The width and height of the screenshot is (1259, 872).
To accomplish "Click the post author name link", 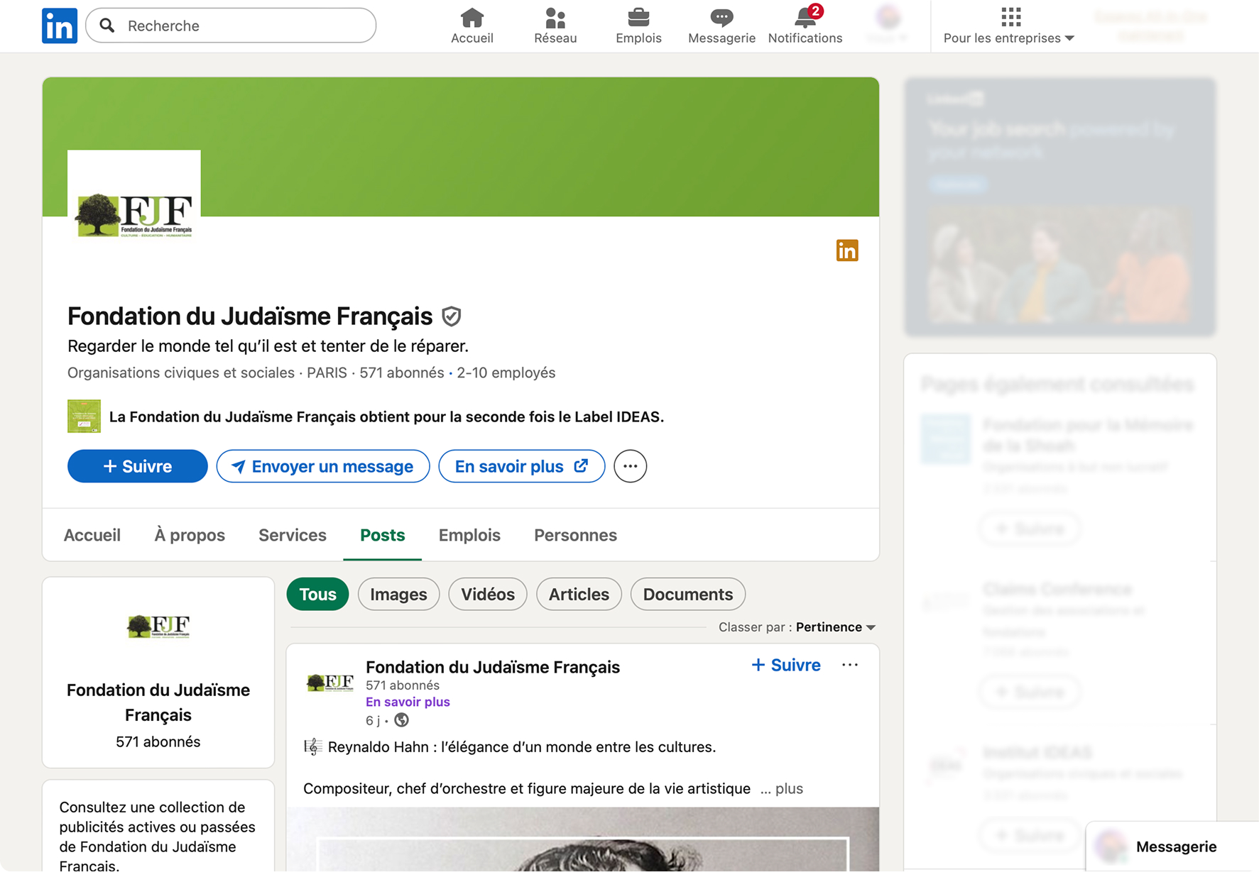I will tap(493, 667).
